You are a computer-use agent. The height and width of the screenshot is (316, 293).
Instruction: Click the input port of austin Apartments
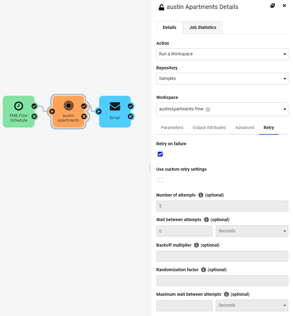[52, 111]
